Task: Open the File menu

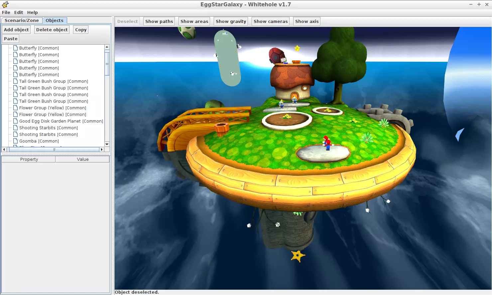Action: point(6,12)
